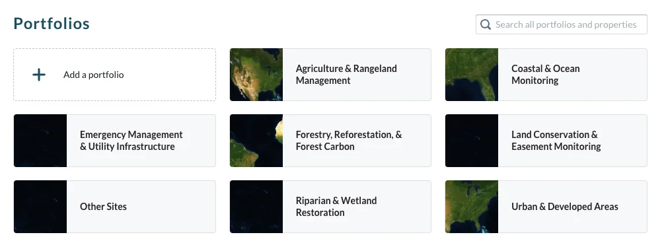Screen dimensions: 664x245
Task: Click the plus icon to add portfolio
Action: click(39, 75)
